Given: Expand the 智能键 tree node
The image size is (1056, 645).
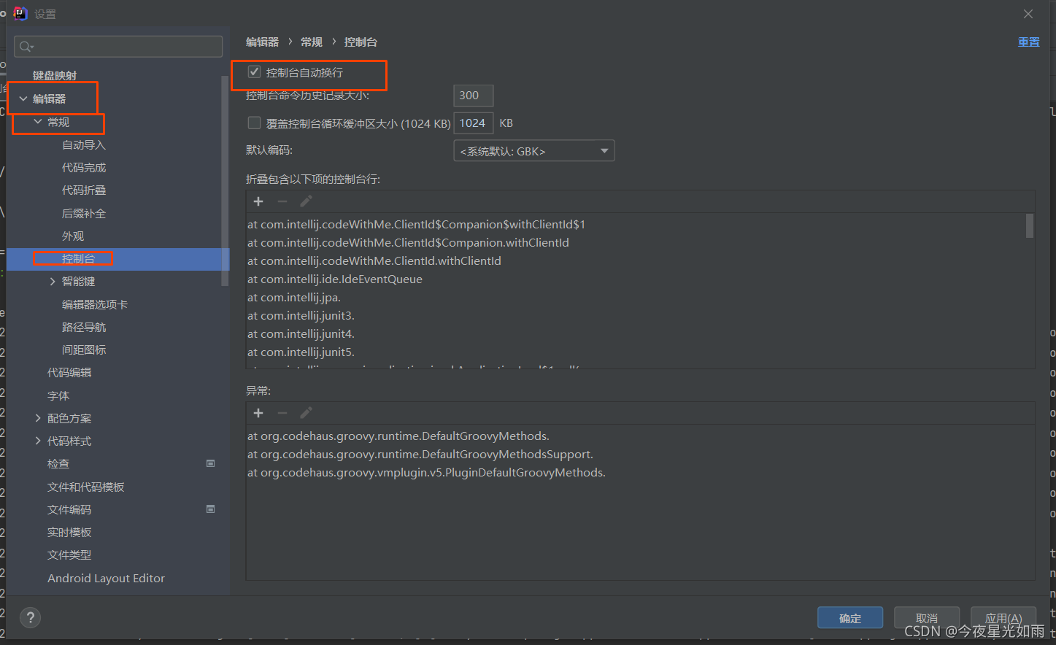Looking at the screenshot, I should [x=53, y=282].
